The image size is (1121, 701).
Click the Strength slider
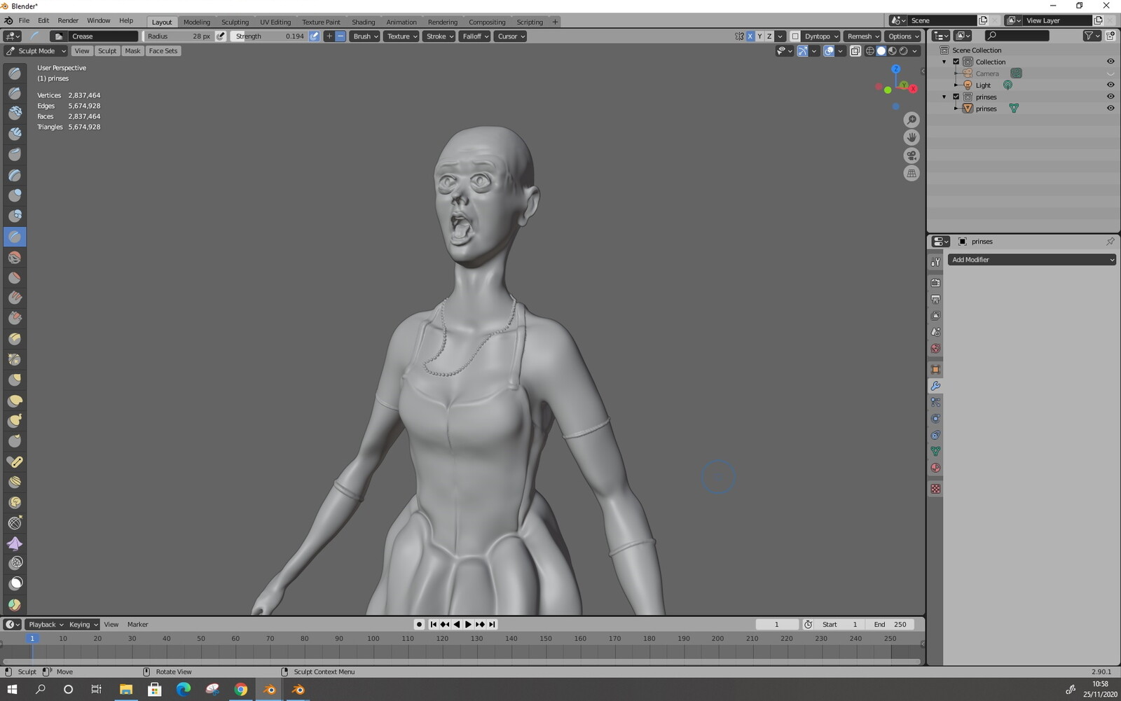(270, 36)
